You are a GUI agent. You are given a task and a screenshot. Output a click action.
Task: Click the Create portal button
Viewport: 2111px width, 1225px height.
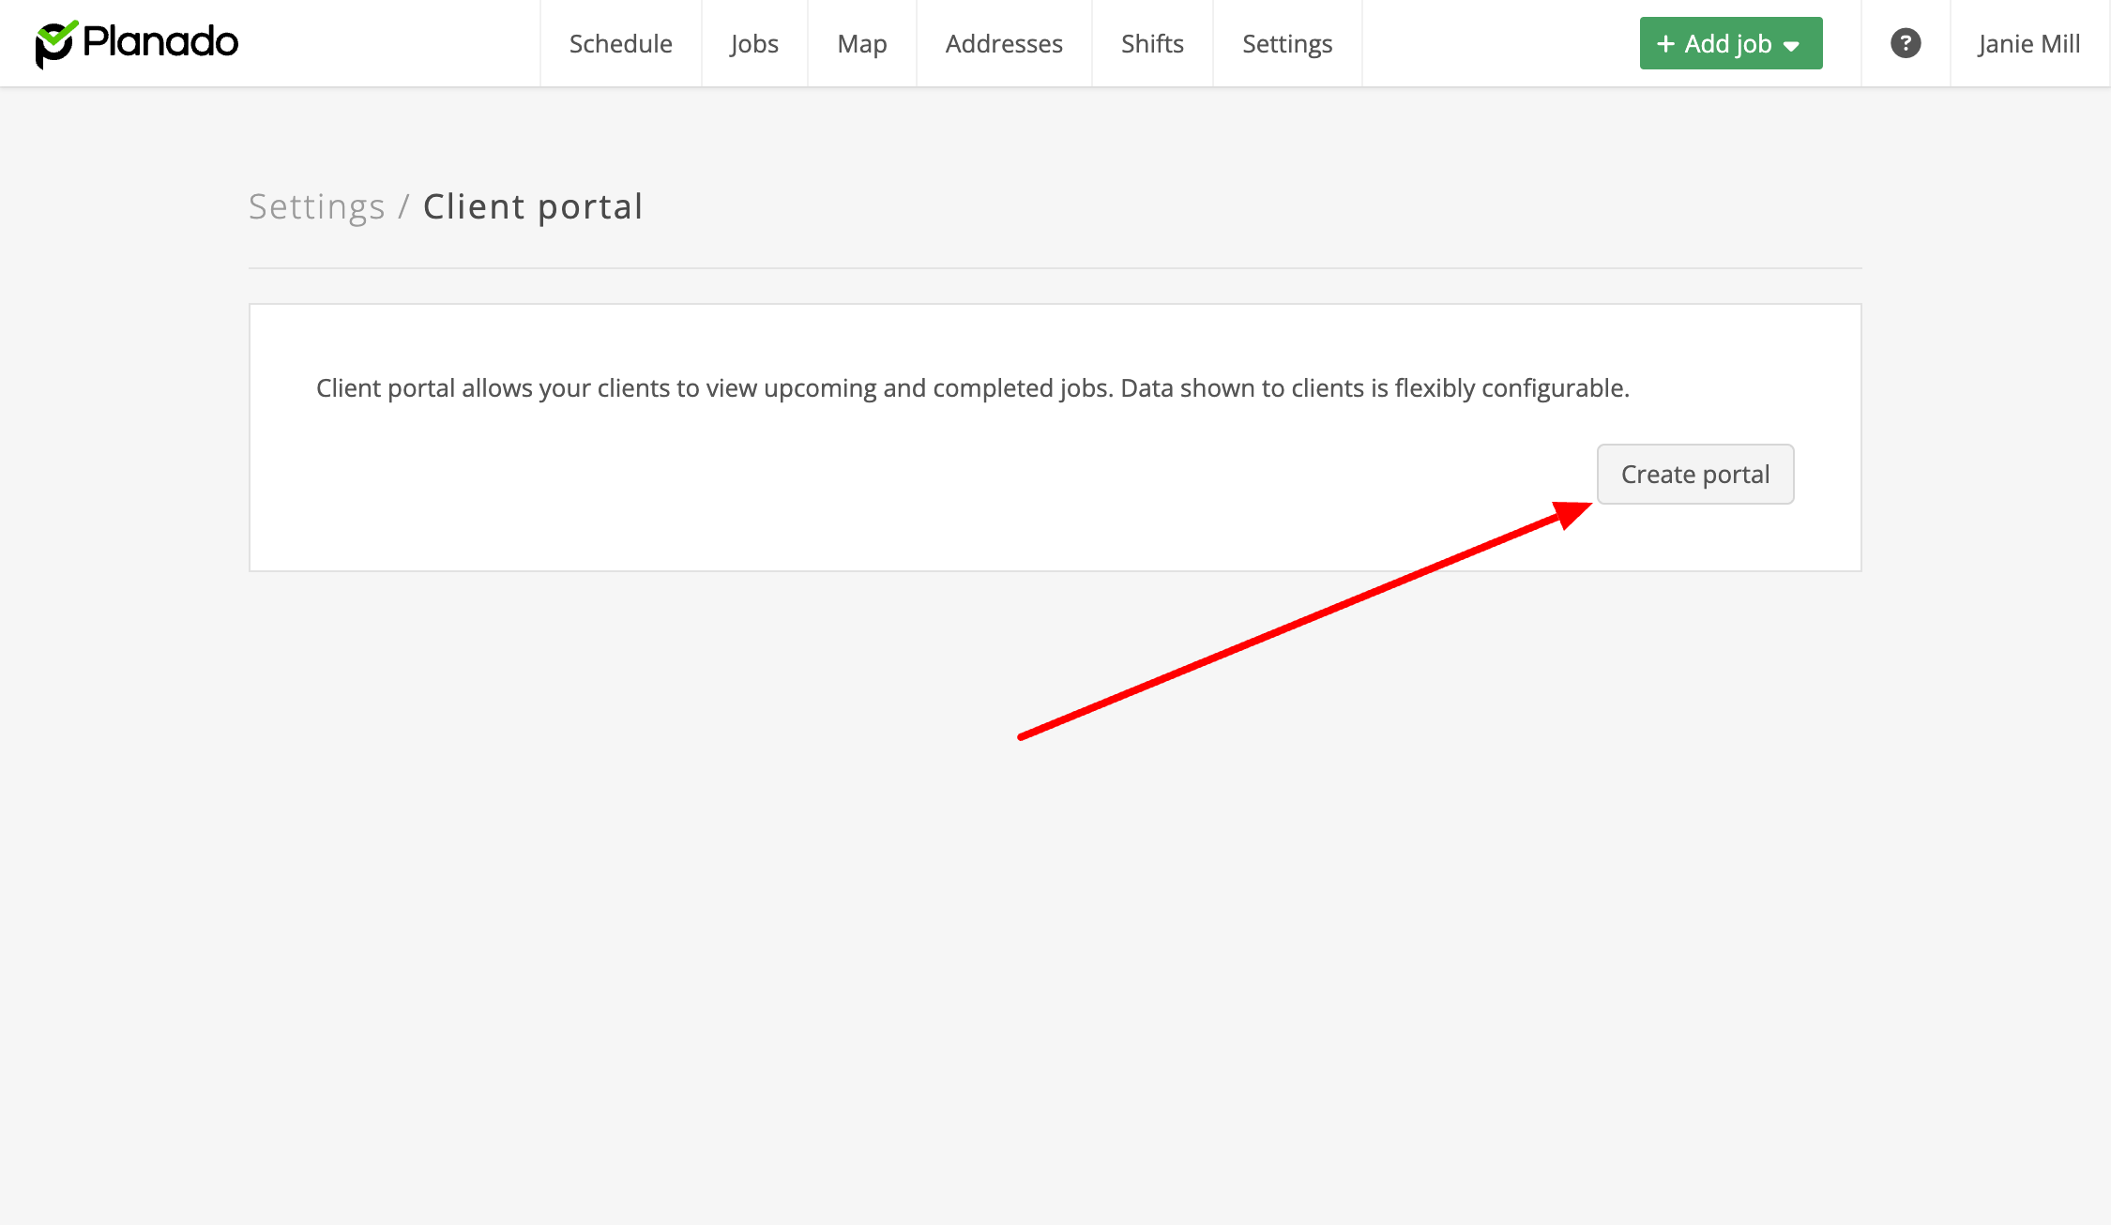click(x=1694, y=474)
